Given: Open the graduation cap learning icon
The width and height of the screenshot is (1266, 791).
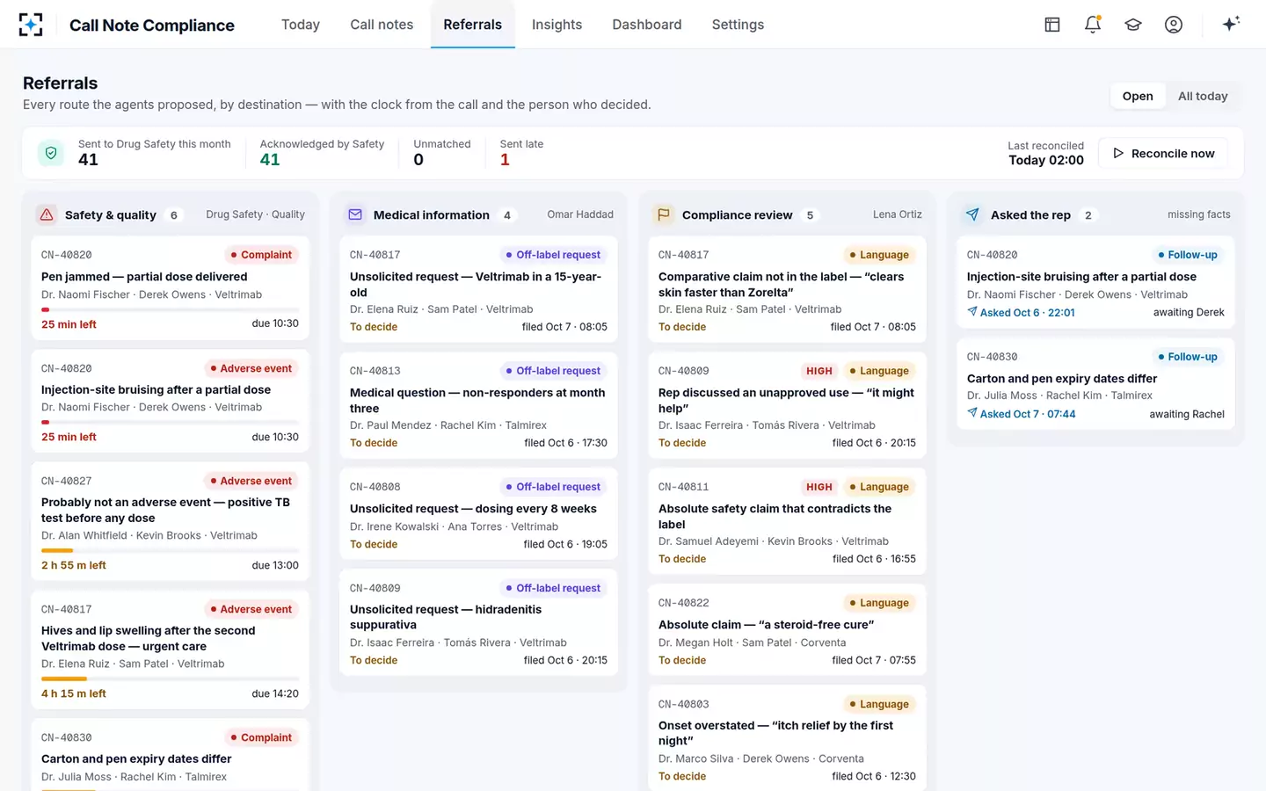Looking at the screenshot, I should [1133, 25].
